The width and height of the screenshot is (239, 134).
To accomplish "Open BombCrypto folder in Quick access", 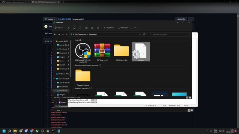I will (x=63, y=68).
